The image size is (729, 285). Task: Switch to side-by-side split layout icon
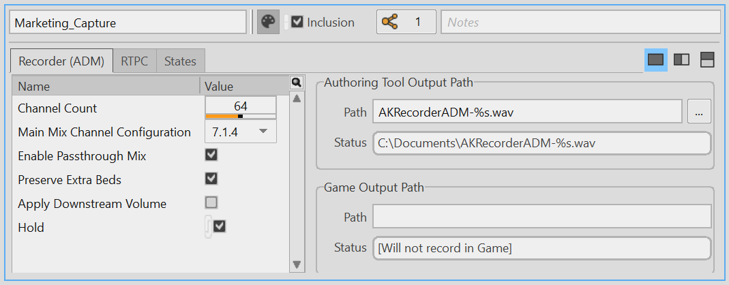point(681,60)
